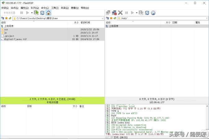Open the 属性(O) menu
Viewport: 209px width, 139px height.
[x=25, y=8]
